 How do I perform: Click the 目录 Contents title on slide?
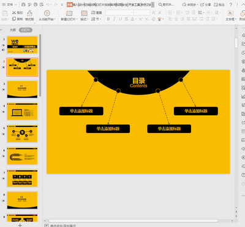click(x=138, y=83)
